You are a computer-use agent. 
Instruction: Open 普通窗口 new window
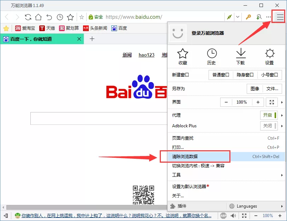pos(221,75)
